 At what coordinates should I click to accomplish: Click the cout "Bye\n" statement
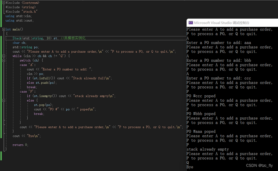pos(27,136)
